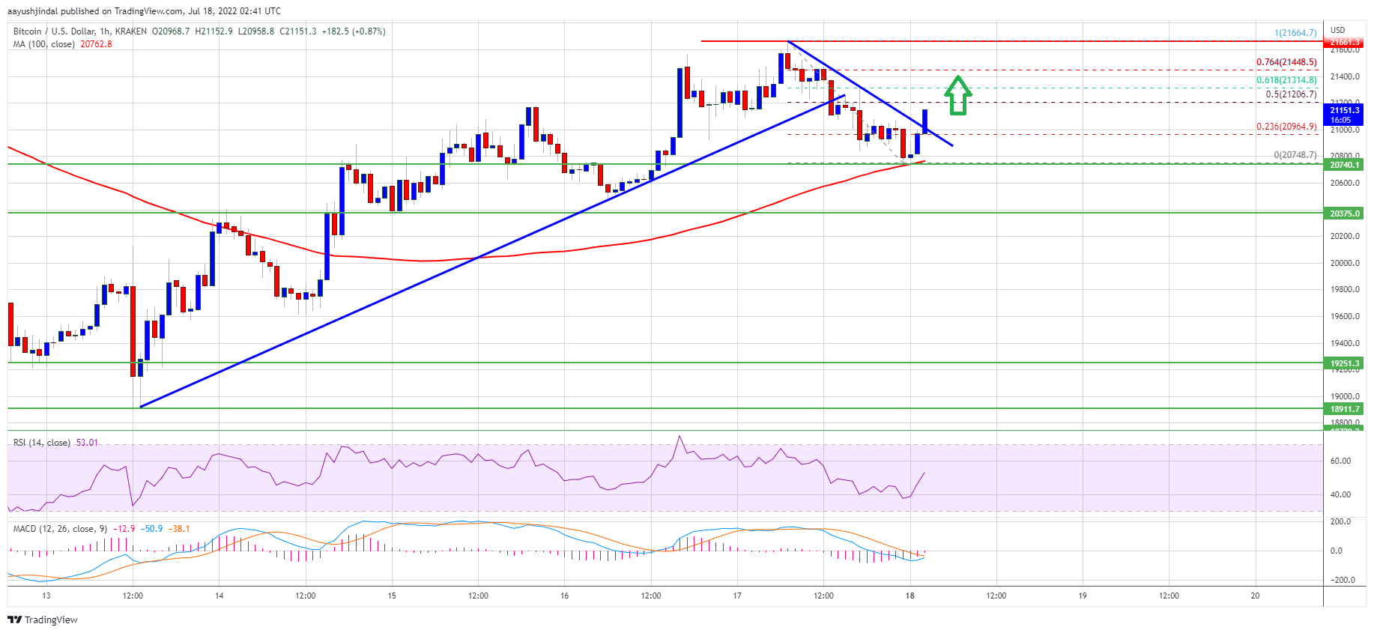This screenshot has width=1374, height=633.
Task: Click the RSI value 53.01
Action: pos(87,443)
